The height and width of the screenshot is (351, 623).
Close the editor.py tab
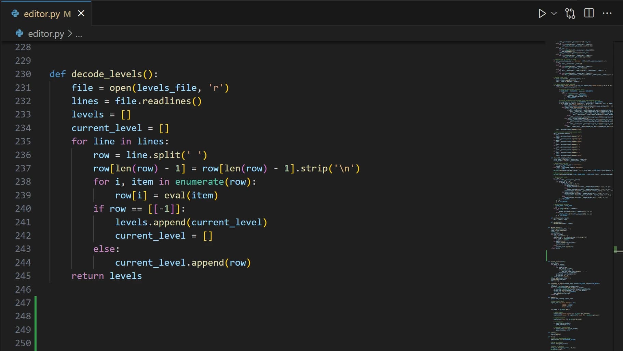(x=81, y=13)
